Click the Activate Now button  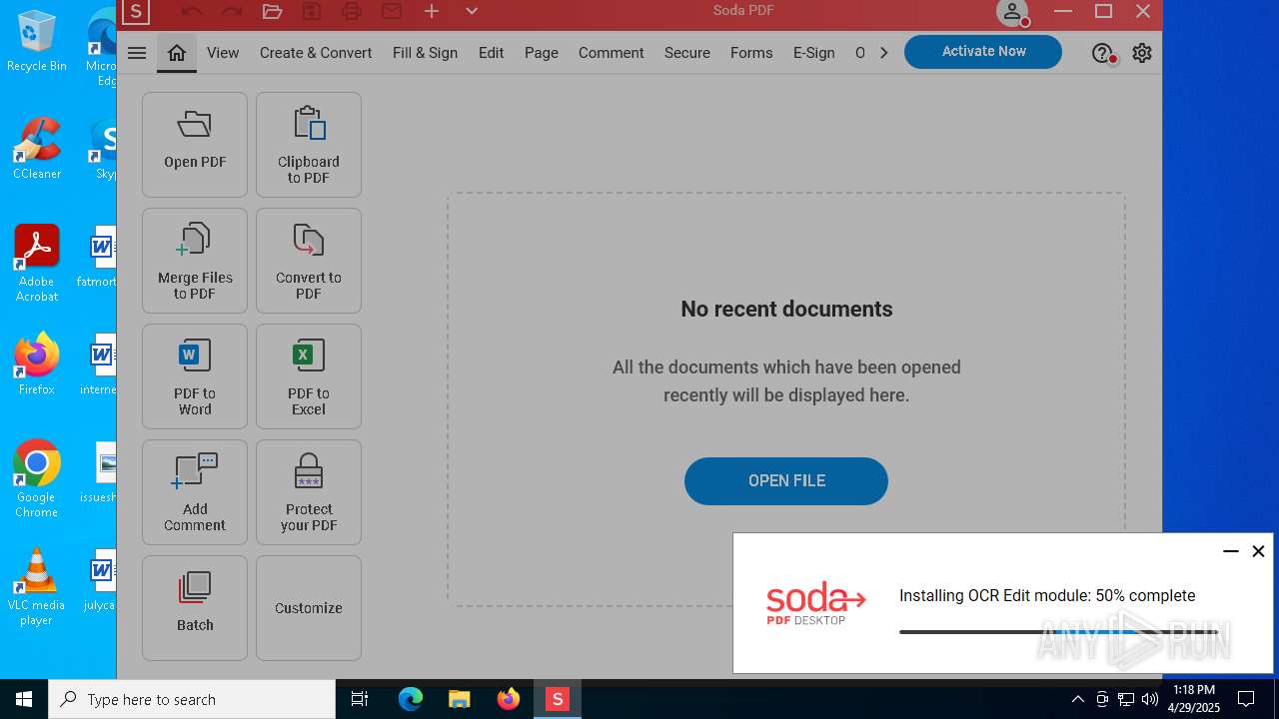(x=983, y=52)
